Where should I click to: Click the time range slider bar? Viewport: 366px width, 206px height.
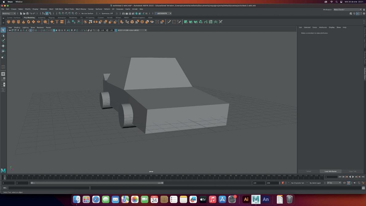pos(97,183)
